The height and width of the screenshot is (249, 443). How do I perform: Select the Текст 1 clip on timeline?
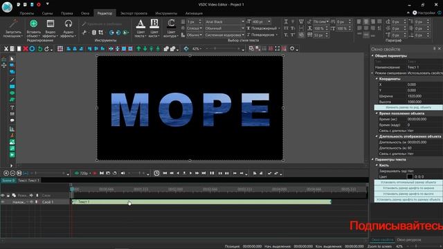click(x=201, y=202)
